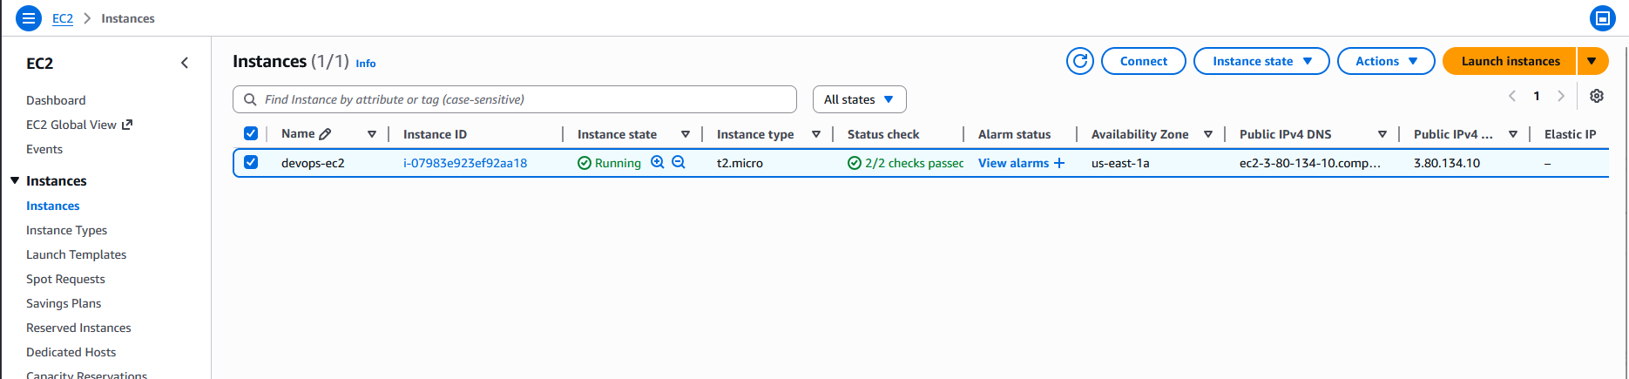Image resolution: width=1629 pixels, height=379 pixels.
Task: Open Dashboard in the sidebar
Action: [56, 100]
